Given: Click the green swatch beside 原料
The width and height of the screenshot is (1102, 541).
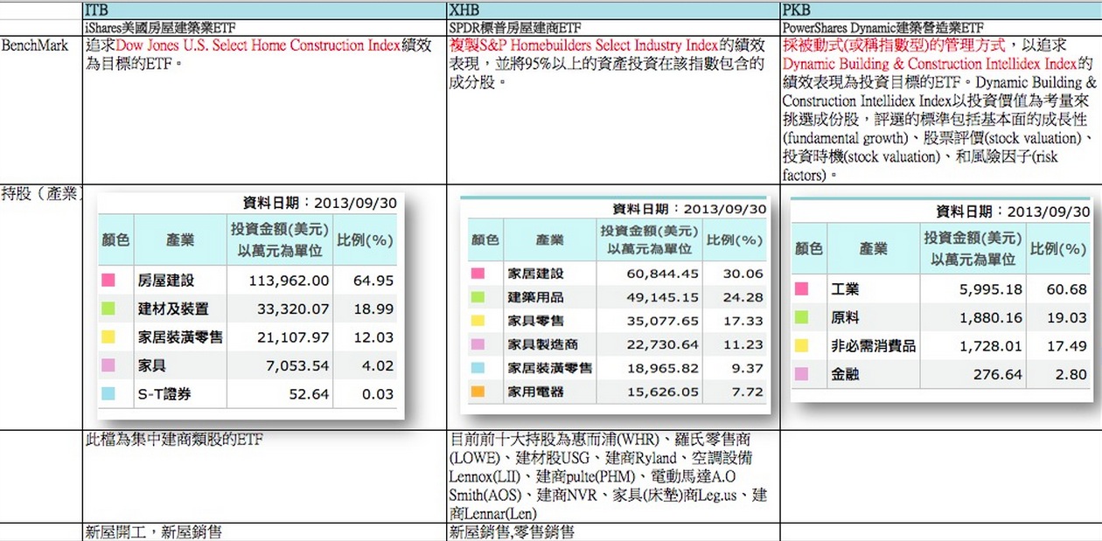Looking at the screenshot, I should coord(801,318).
